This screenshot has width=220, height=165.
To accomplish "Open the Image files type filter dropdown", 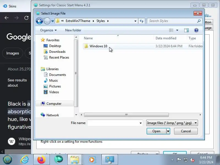I will (172, 123).
